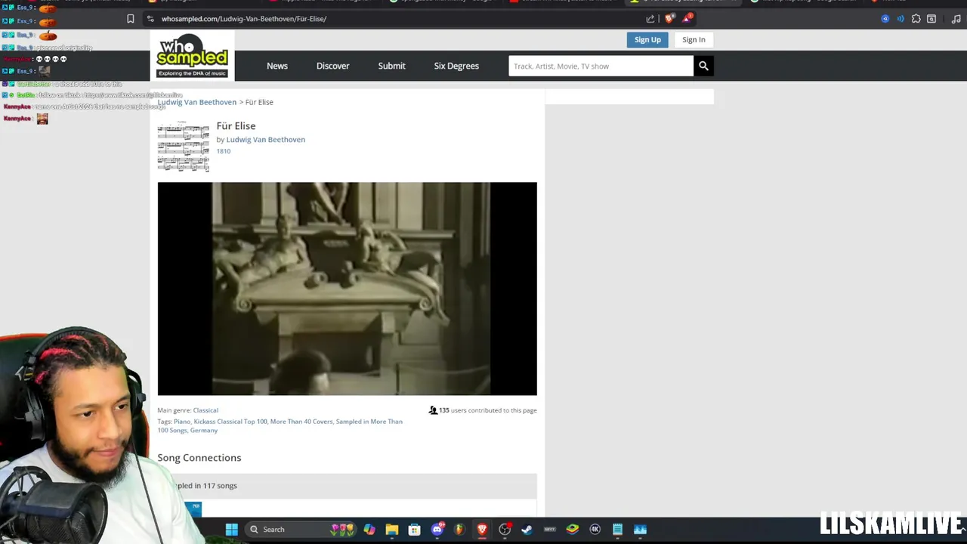The width and height of the screenshot is (967, 544).
Task: Click the Kickass Classical Top 100 tag
Action: coord(230,422)
